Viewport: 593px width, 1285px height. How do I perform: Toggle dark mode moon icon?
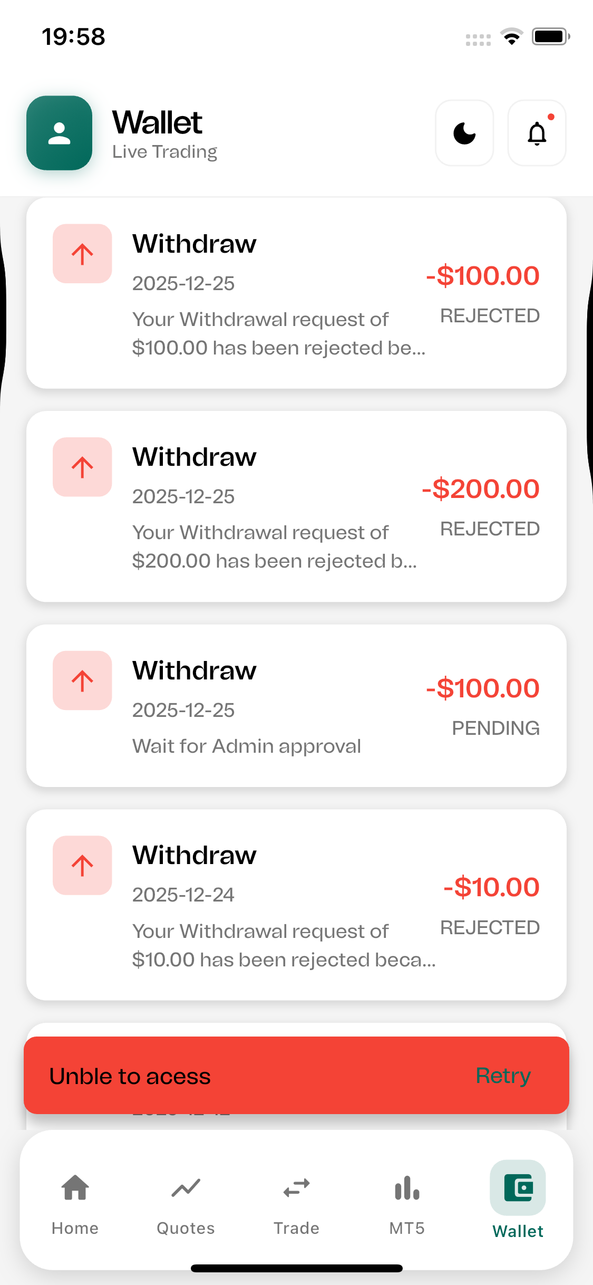click(464, 133)
